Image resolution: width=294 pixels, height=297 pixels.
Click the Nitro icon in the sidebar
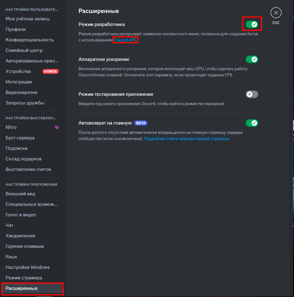pos(57,127)
